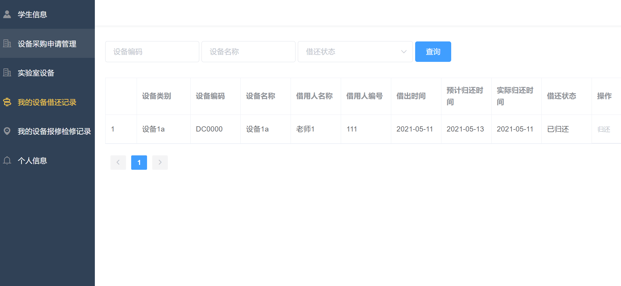
Task: Click the next page arrow in pagination
Action: pos(160,162)
